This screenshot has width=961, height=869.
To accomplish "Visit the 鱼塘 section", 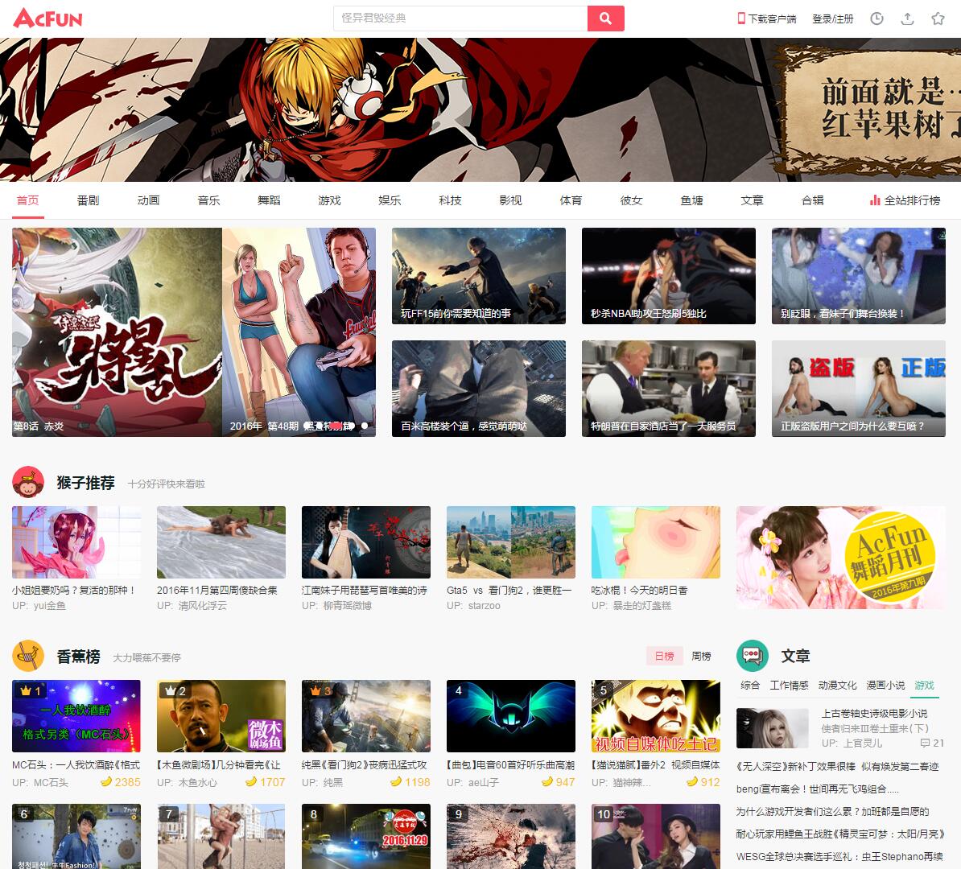I will [692, 200].
